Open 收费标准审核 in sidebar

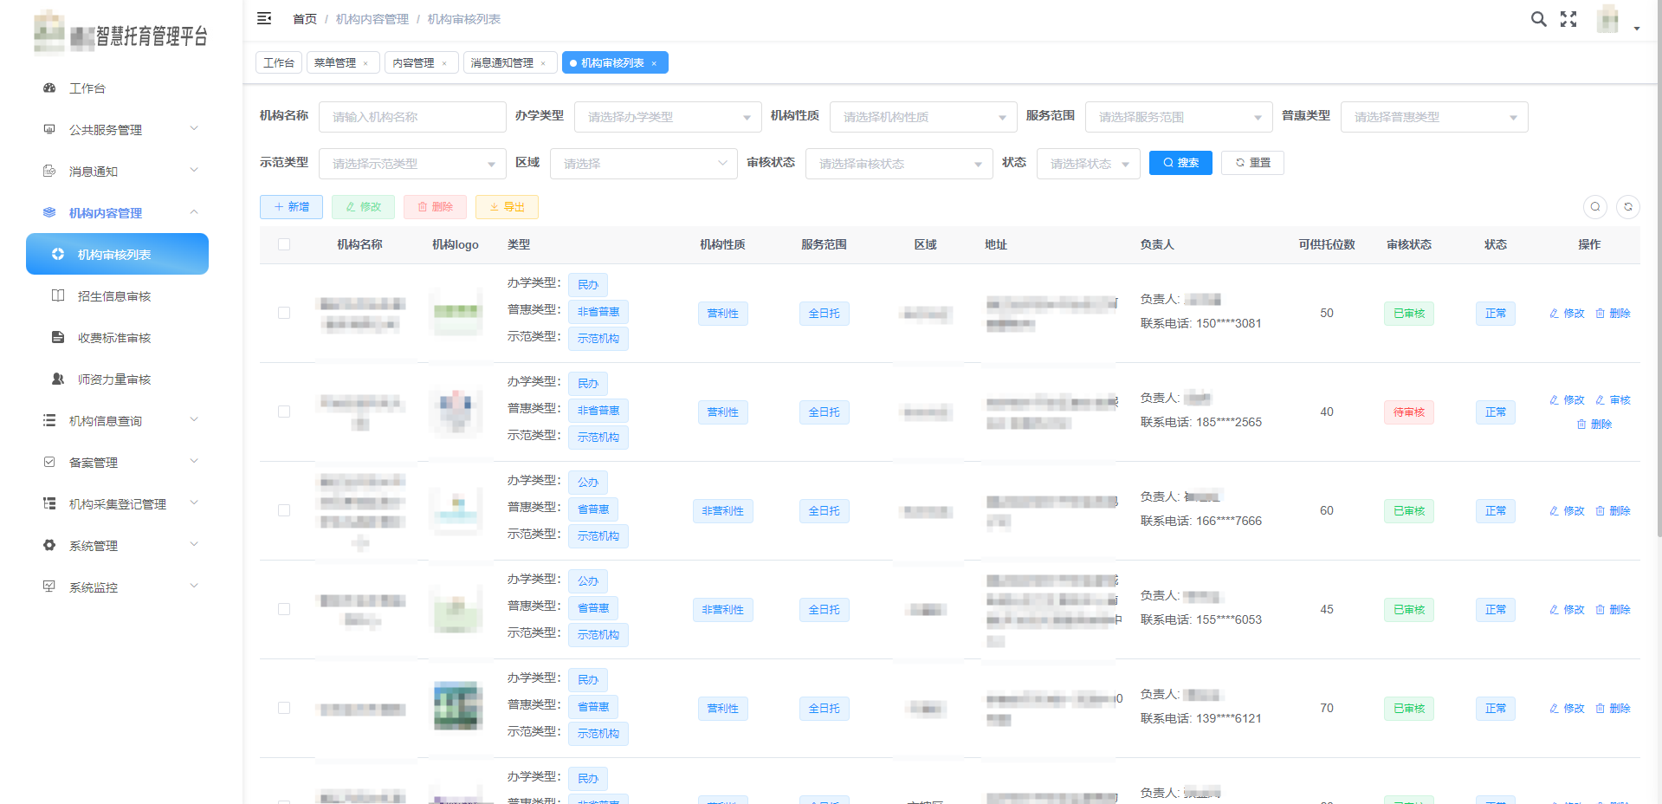[x=113, y=338]
